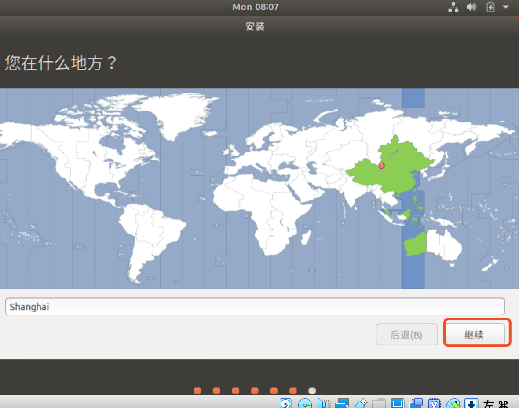Click the battery indicator icon in top bar
Viewport: 519px width, 408px height.
click(x=490, y=7)
